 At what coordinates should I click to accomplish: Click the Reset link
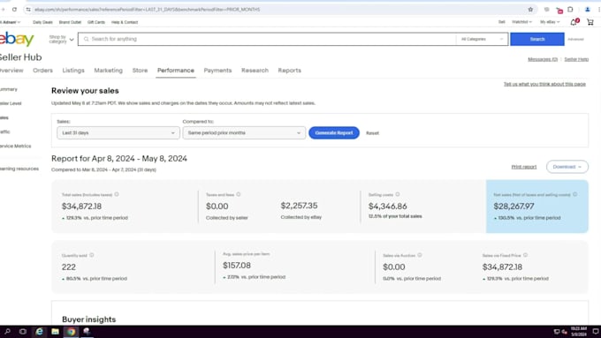pos(372,133)
